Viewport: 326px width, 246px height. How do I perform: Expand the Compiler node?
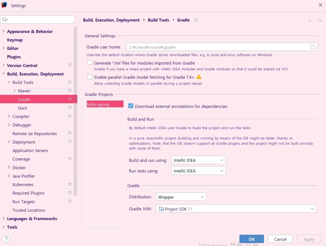9,116
